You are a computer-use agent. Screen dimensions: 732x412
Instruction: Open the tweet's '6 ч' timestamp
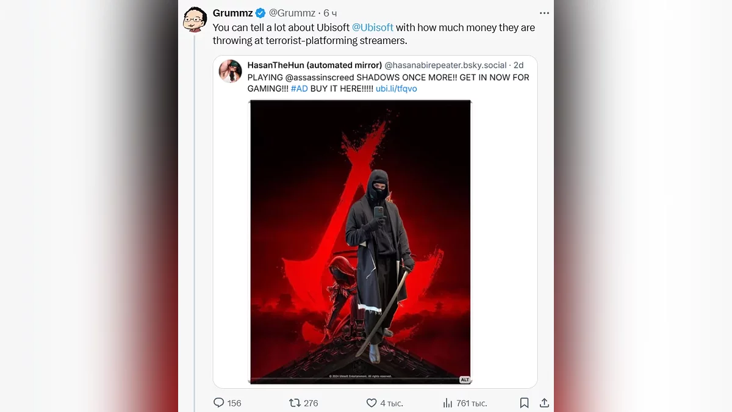click(330, 13)
